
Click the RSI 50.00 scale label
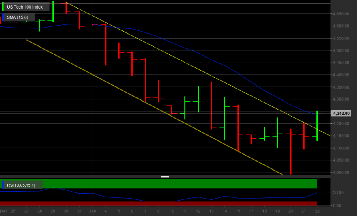pos(338,192)
